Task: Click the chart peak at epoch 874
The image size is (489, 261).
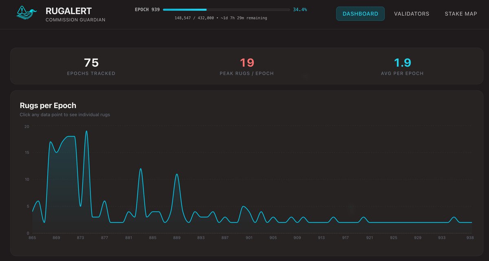Action: point(86,131)
